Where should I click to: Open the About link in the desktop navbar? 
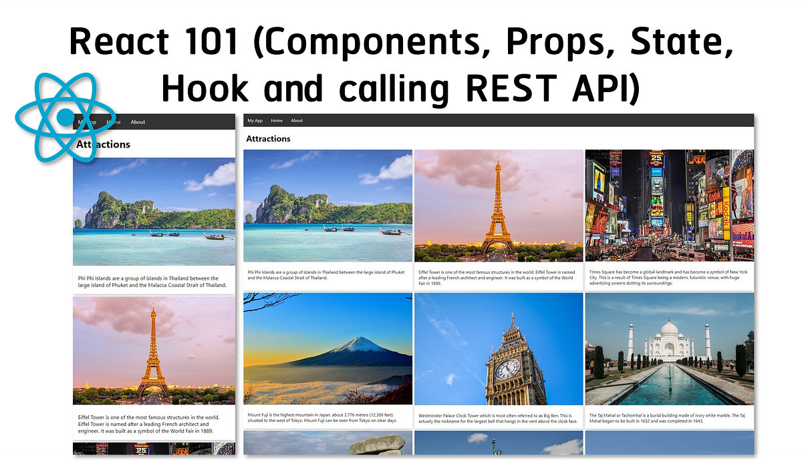pyautogui.click(x=297, y=120)
